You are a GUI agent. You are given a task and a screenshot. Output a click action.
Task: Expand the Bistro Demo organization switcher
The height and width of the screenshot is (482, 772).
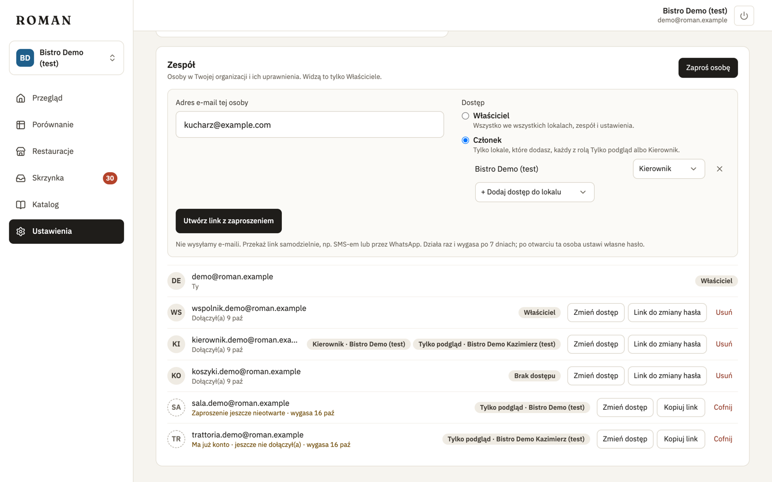point(67,58)
